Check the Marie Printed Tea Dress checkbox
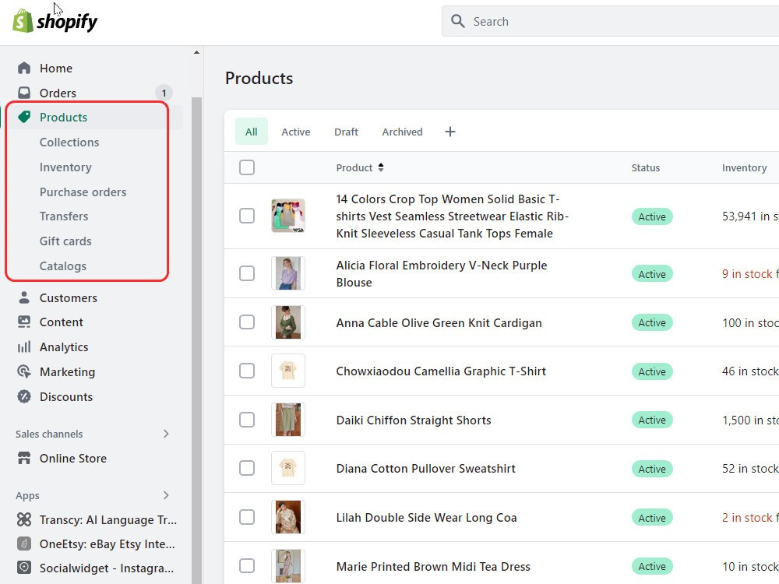This screenshot has height=584, width=779. click(x=247, y=565)
